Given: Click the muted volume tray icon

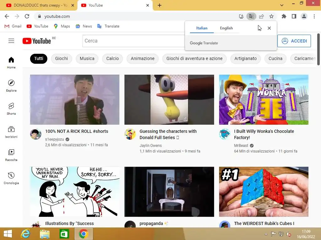Looking at the screenshot, I should 289,234.
